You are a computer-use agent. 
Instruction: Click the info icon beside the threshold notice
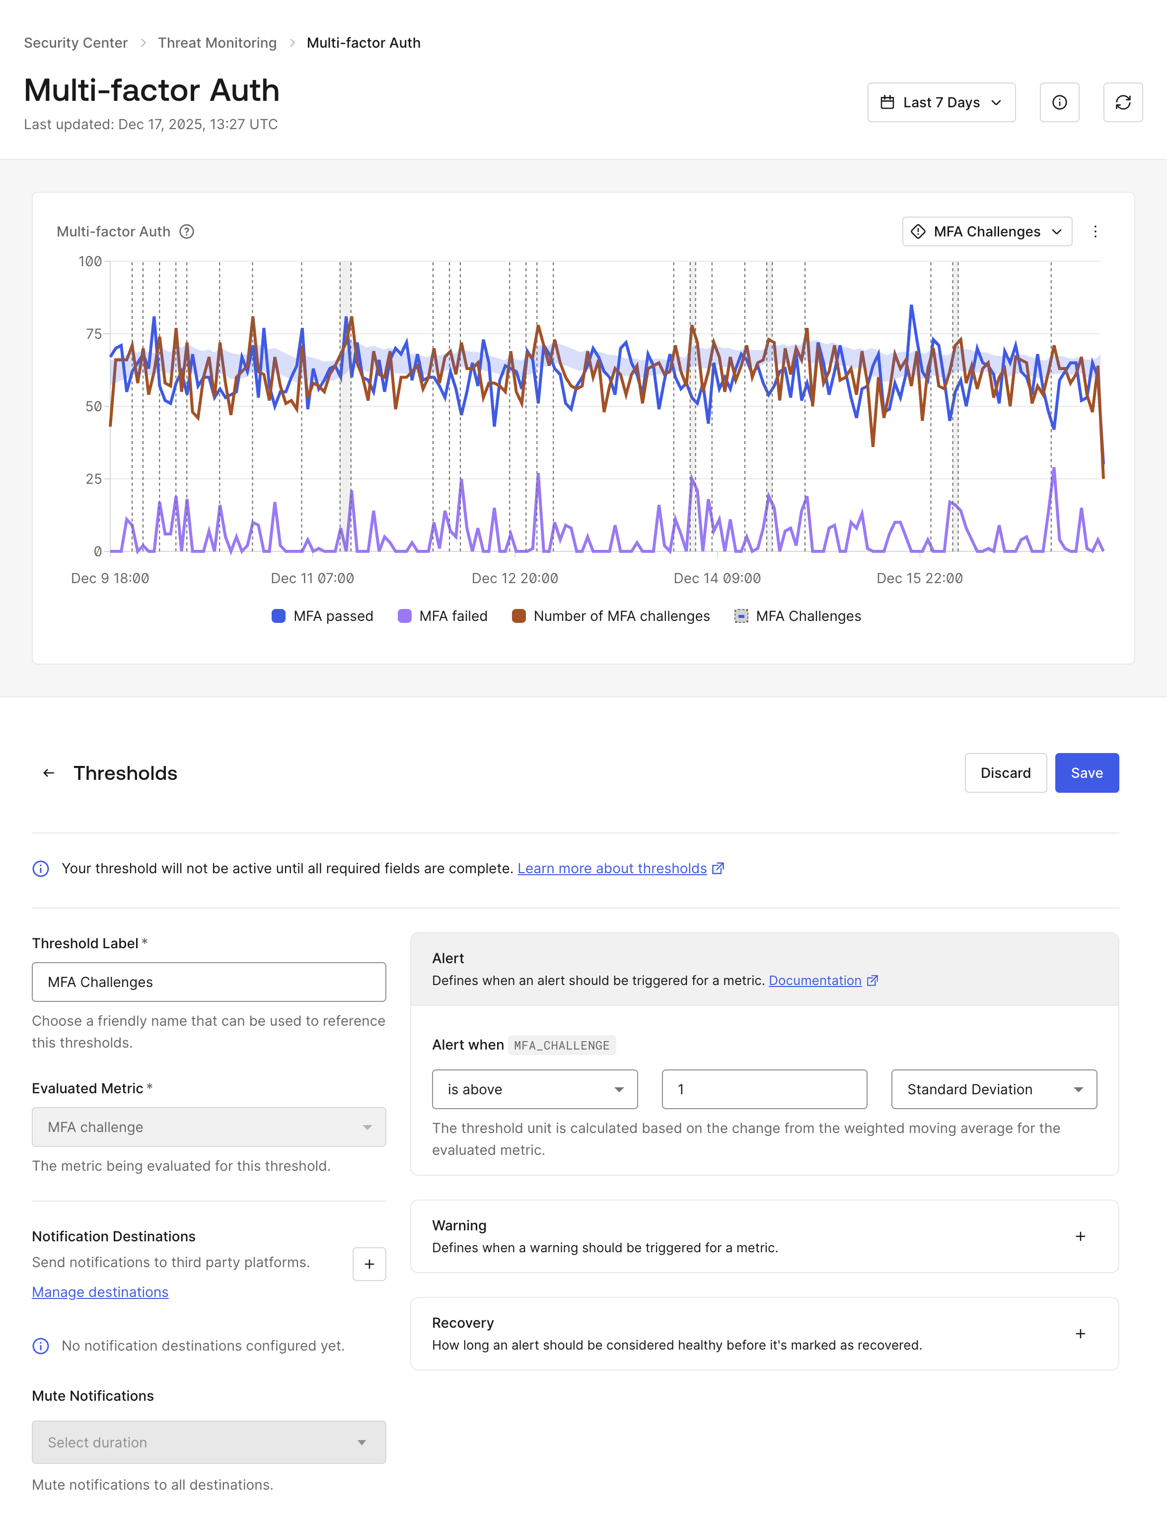(x=41, y=869)
